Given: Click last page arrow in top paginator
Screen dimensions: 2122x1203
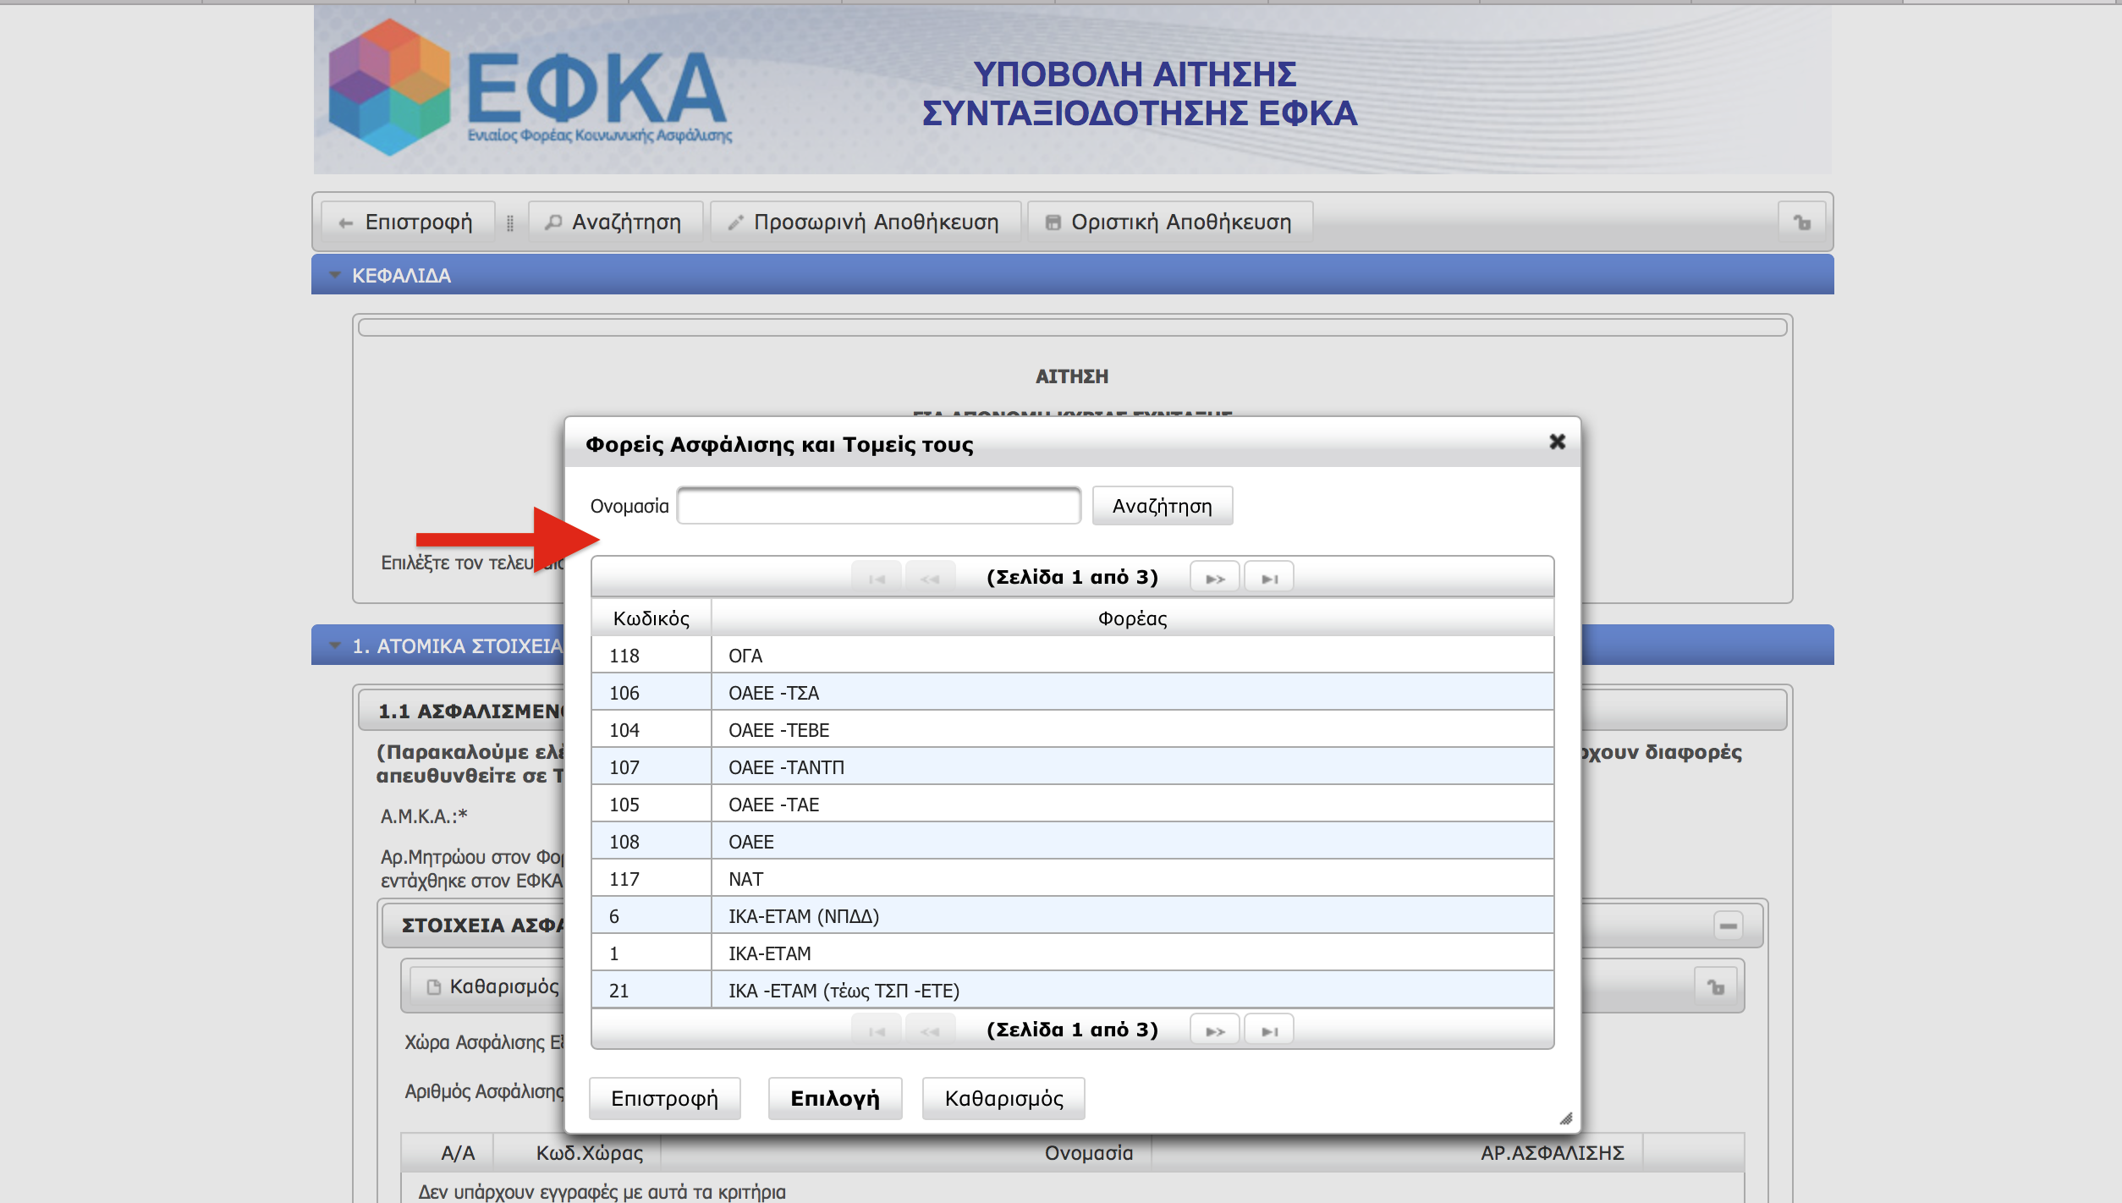Looking at the screenshot, I should [1268, 579].
